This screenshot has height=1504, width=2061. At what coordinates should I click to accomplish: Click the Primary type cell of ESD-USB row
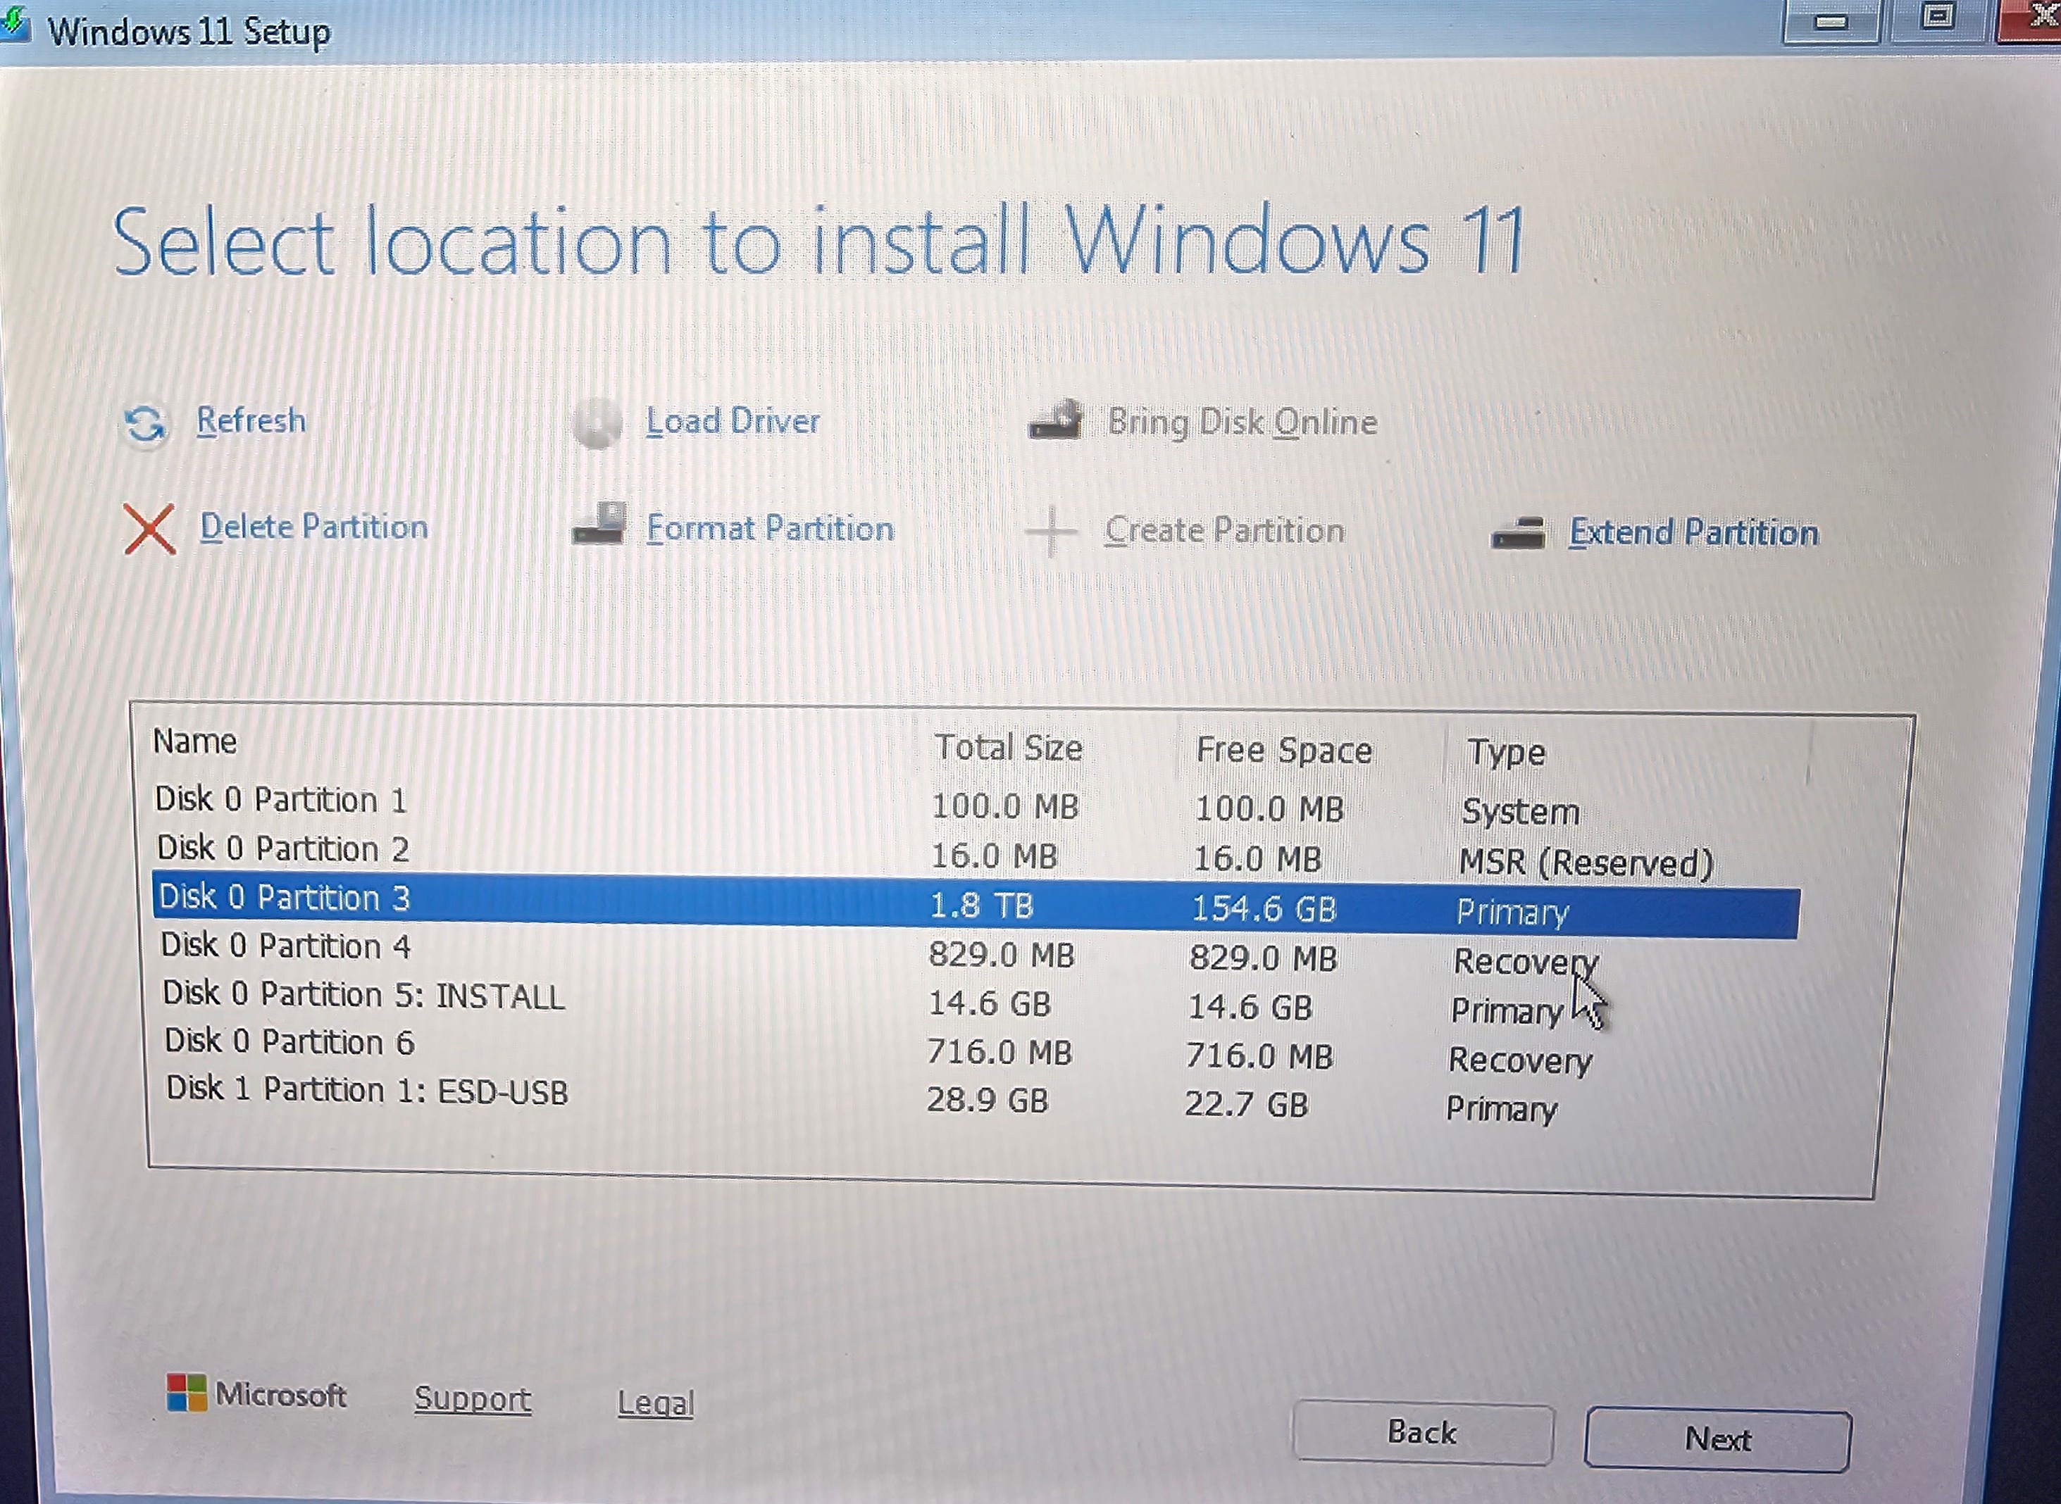tap(1502, 1109)
